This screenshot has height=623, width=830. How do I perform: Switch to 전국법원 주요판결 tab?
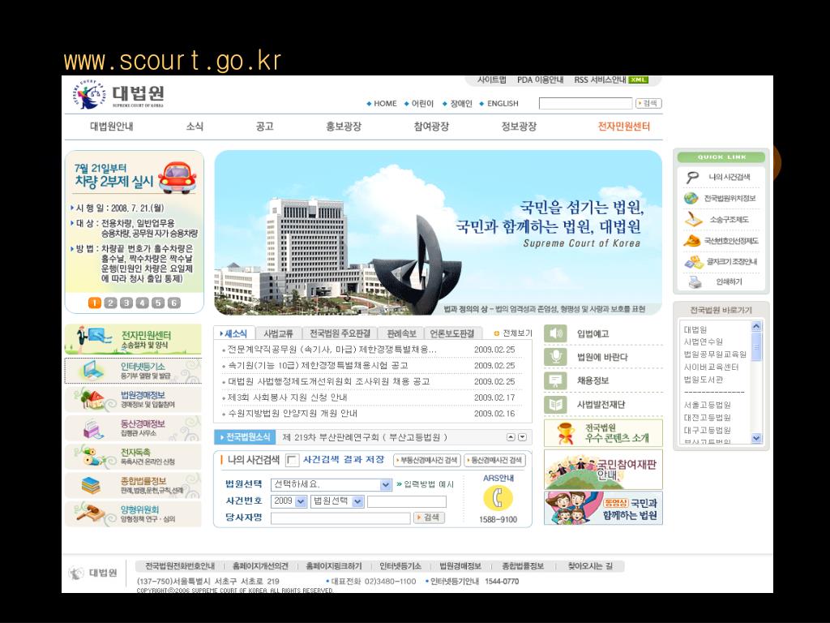pos(340,333)
